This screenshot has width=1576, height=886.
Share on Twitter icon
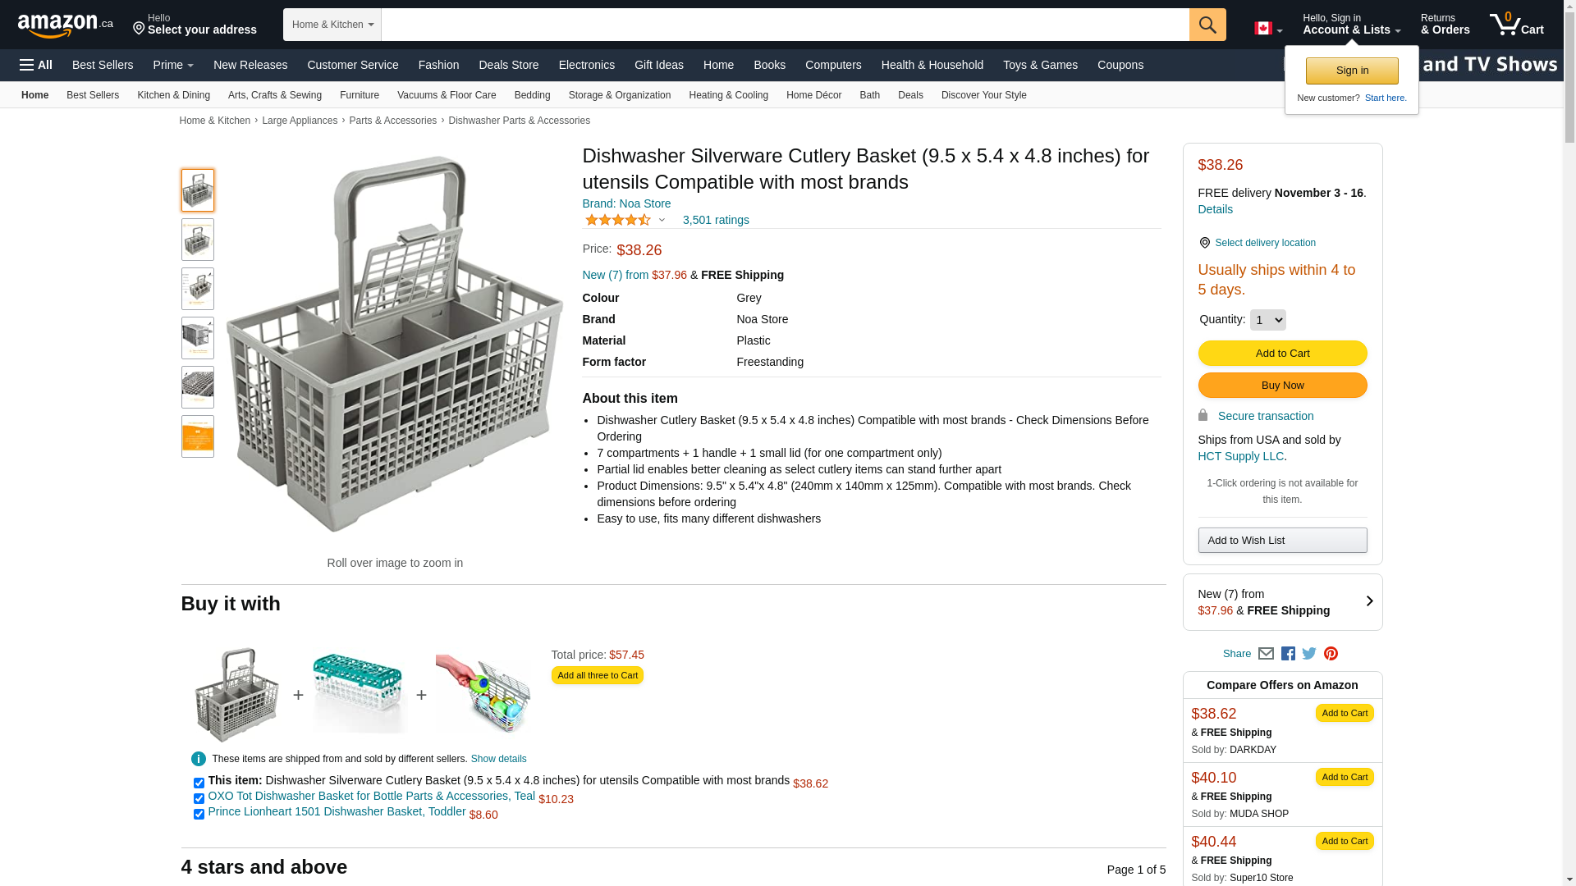click(1309, 654)
